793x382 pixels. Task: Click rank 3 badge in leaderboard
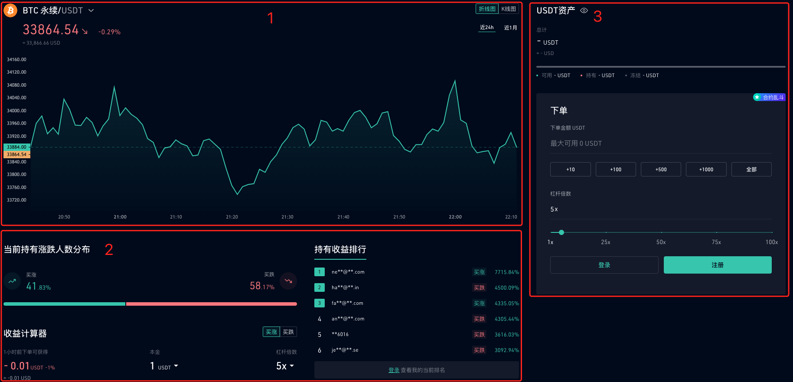coord(320,303)
